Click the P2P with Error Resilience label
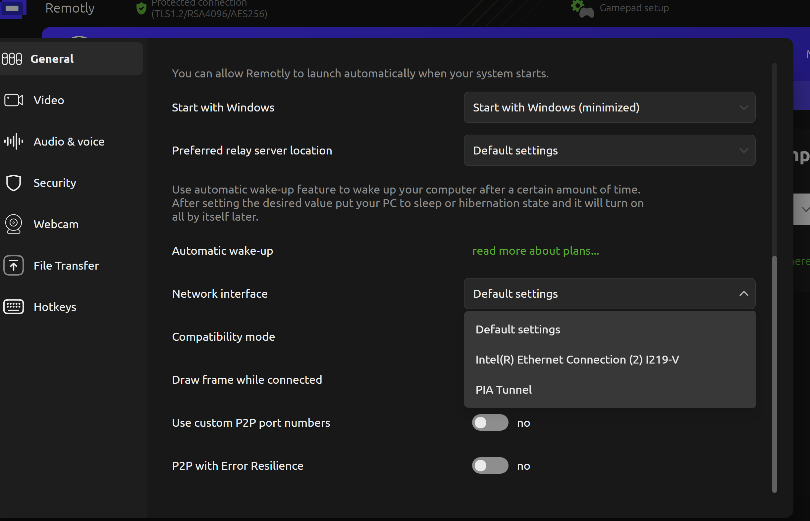This screenshot has height=521, width=810. pyautogui.click(x=238, y=465)
